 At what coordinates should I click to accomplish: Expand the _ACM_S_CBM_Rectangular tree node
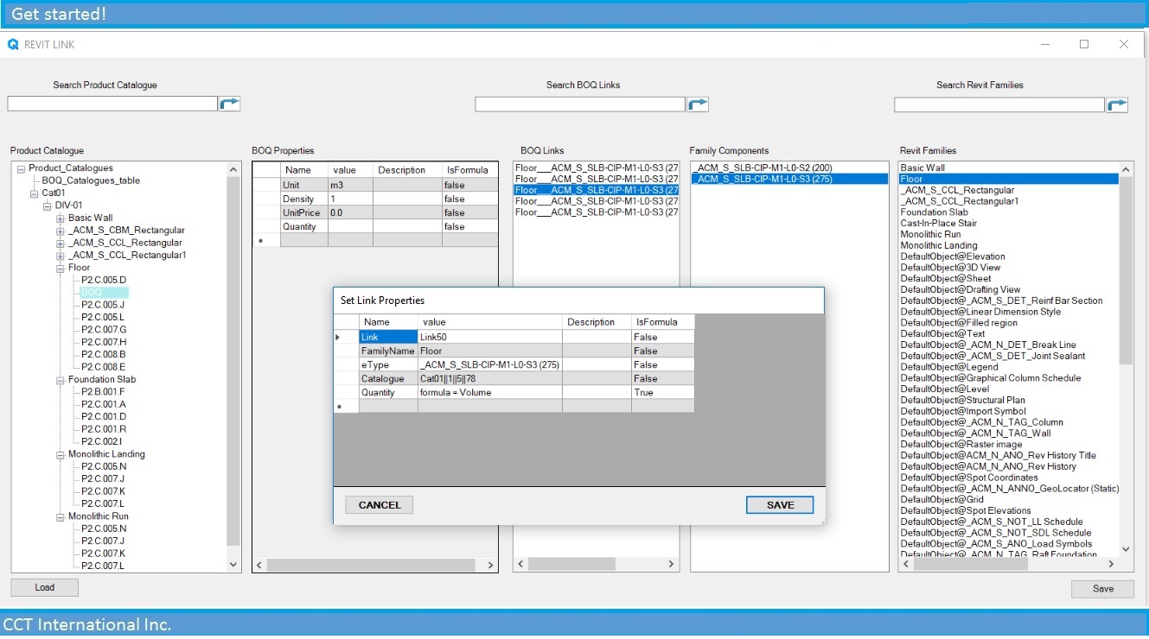tap(59, 230)
